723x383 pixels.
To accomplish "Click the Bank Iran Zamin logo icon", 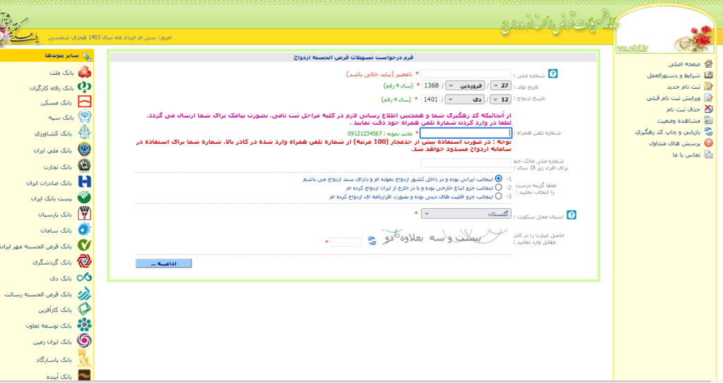I will [x=85, y=341].
